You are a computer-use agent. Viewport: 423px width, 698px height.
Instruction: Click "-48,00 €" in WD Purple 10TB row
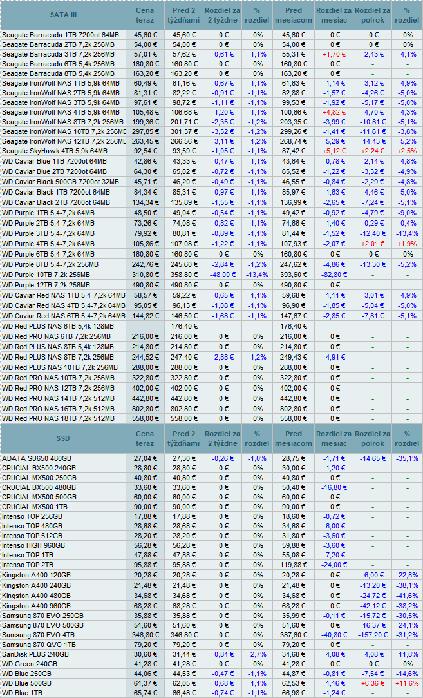point(222,275)
